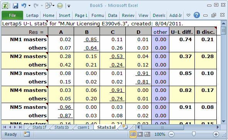This screenshot has width=228, height=140.
Task: Click the Excel application icon
Action: [5, 6]
